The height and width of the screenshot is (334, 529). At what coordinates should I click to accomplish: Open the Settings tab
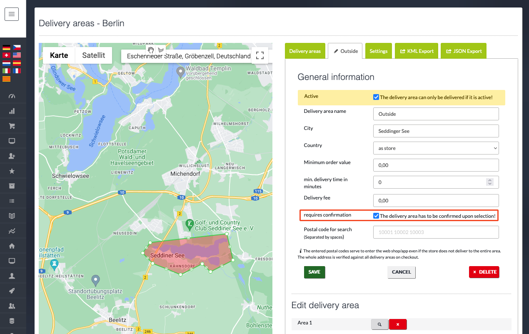378,51
